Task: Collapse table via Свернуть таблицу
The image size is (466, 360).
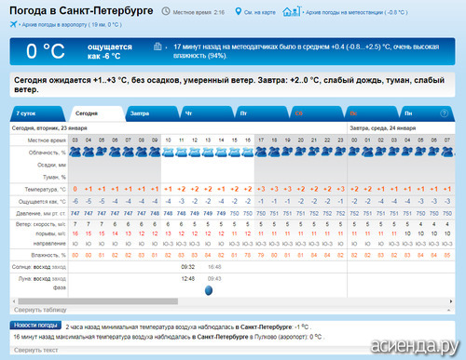Action: coord(40,310)
